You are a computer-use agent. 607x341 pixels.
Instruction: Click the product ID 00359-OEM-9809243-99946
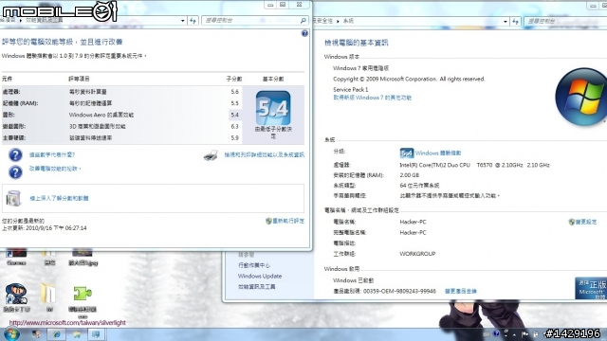[399, 291]
